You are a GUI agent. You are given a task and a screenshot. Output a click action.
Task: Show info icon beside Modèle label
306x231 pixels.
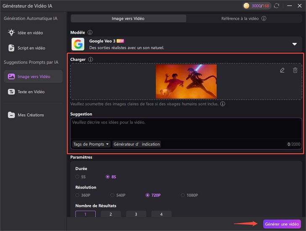90,32
